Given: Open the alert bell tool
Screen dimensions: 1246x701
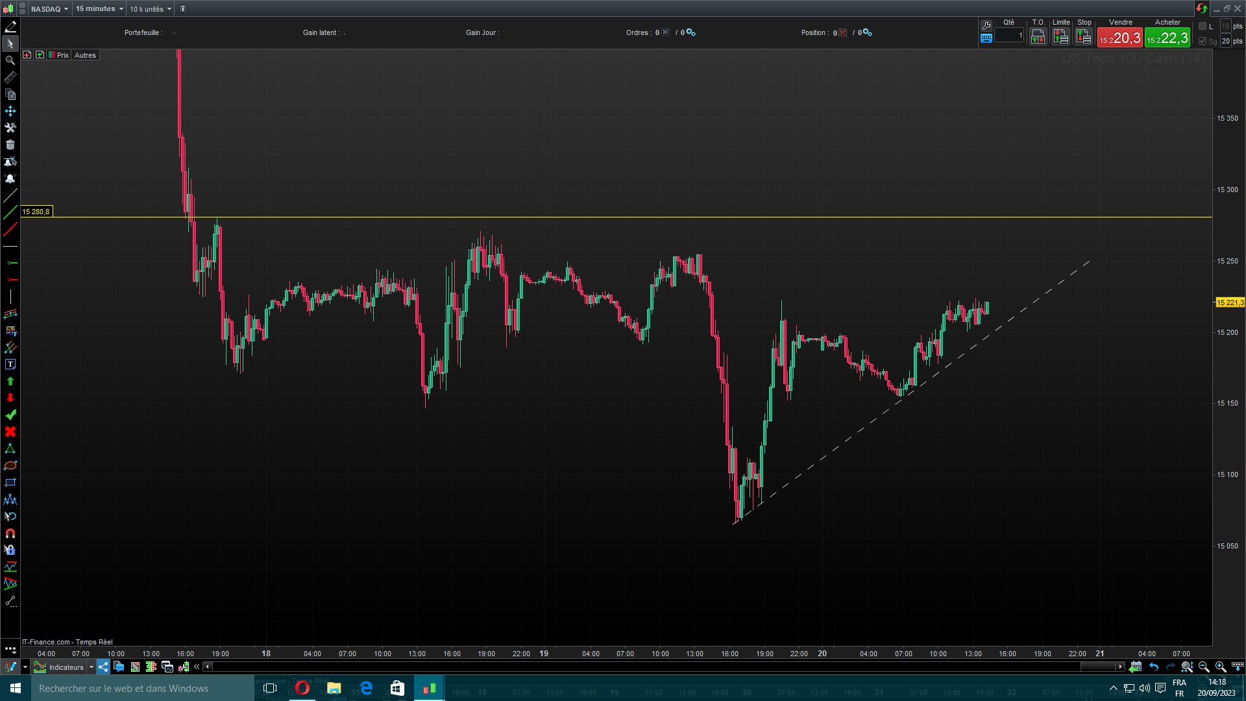Looking at the screenshot, I should [x=10, y=178].
